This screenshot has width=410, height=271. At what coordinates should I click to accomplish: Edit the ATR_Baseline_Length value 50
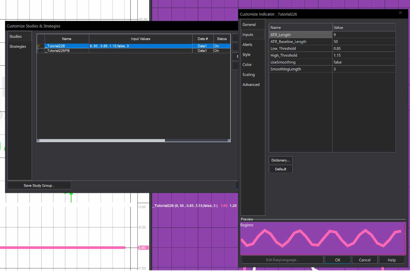coord(364,42)
